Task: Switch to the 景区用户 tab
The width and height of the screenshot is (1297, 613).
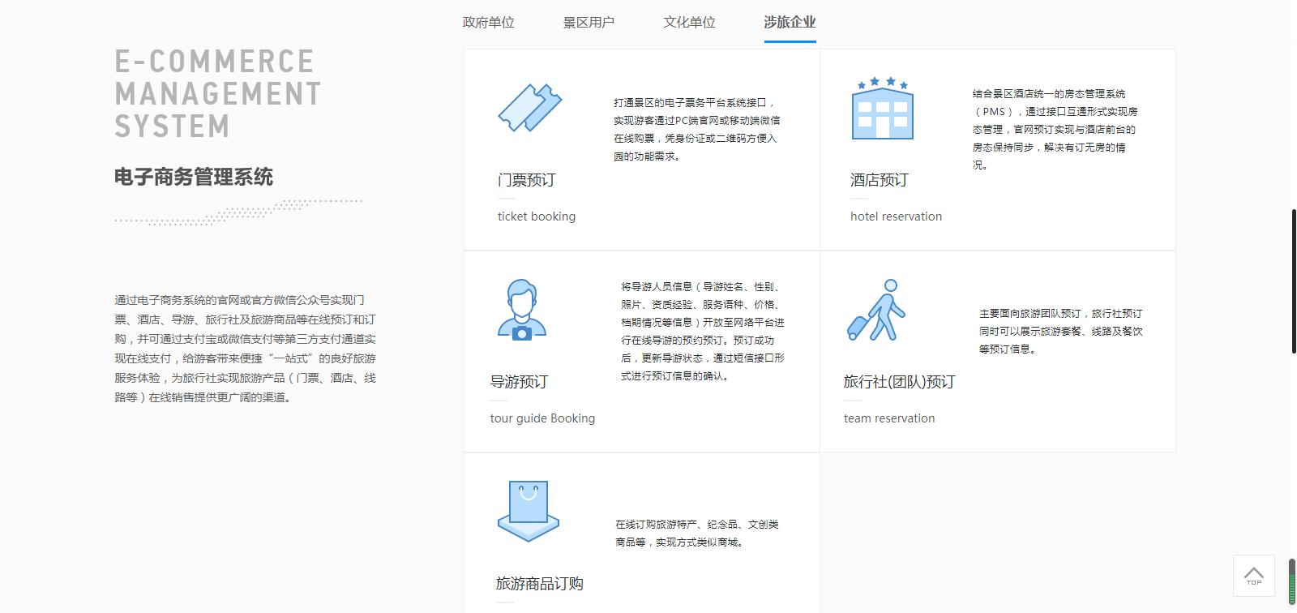Action: tap(589, 22)
